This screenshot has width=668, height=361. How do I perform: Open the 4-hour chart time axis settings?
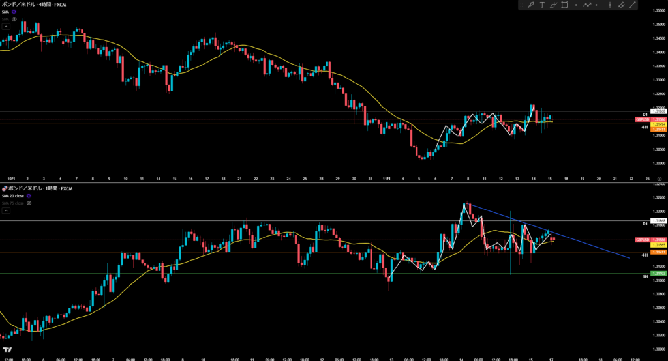tap(660, 178)
